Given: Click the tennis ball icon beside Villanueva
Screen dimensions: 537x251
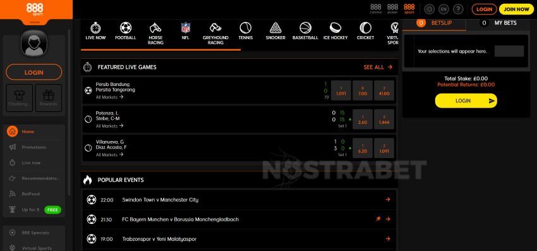Looking at the screenshot, I should click(88, 148).
